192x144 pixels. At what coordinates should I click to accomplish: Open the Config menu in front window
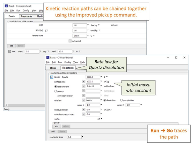click(68, 62)
